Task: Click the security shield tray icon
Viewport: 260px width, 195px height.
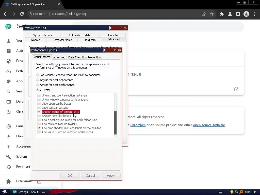Action: point(232,192)
